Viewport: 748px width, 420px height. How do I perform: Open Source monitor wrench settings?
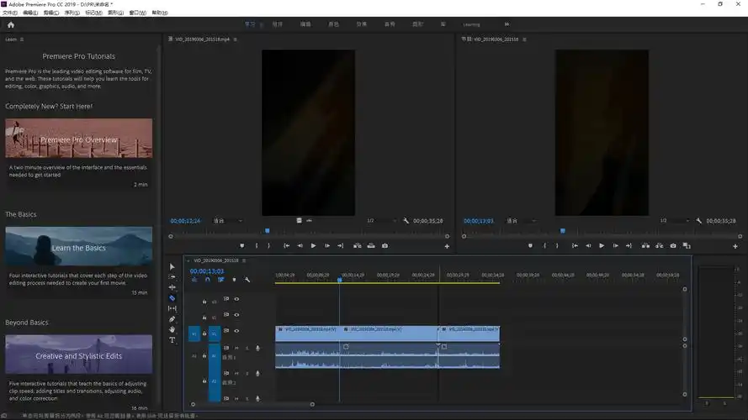[406, 221]
